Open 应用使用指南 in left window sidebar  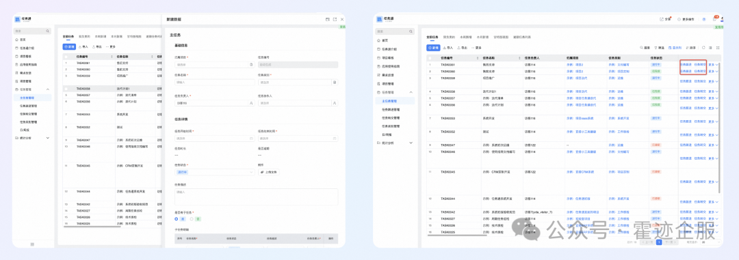(28, 64)
